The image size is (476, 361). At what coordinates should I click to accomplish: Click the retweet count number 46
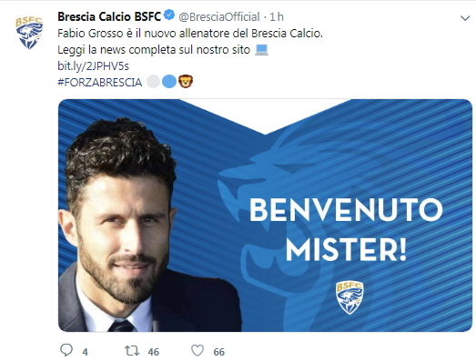(153, 352)
